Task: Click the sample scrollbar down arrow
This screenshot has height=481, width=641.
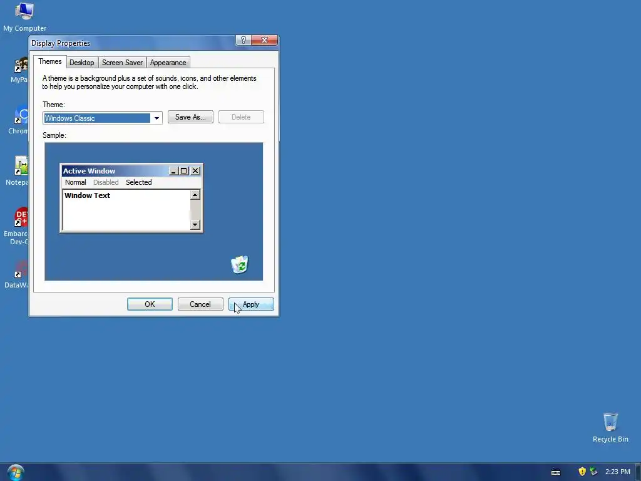Action: tap(195, 224)
